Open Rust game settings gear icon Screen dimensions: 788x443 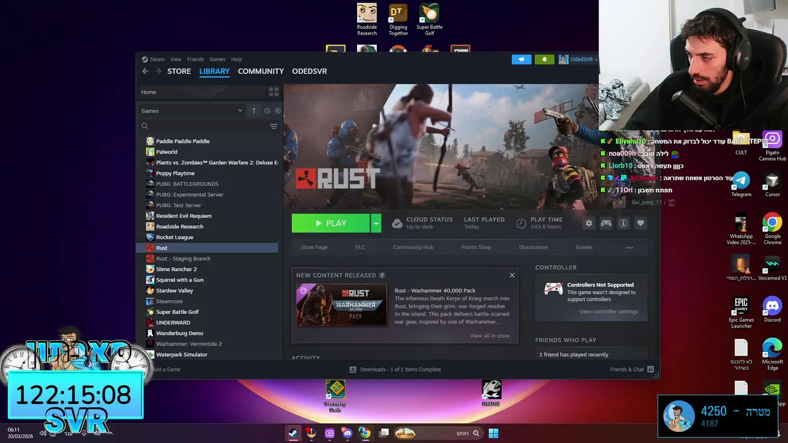(x=589, y=223)
